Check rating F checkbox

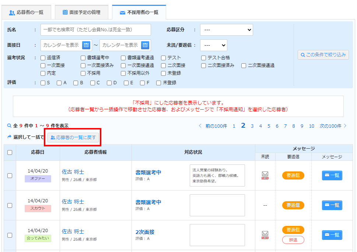143,83
